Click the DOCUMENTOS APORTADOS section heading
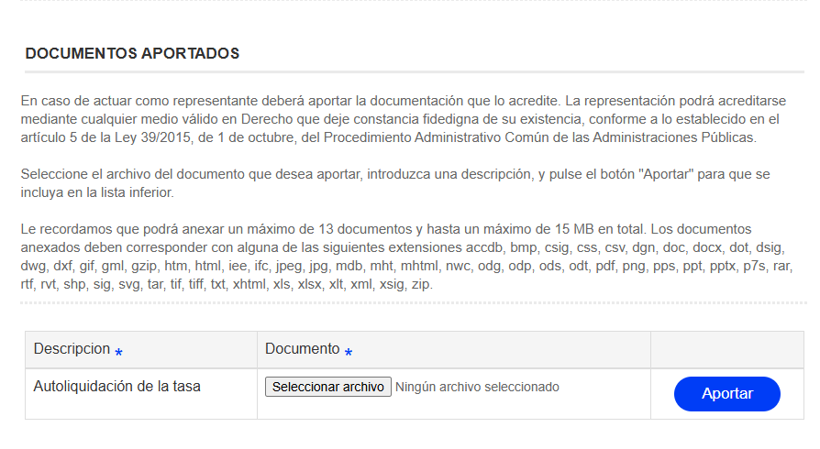820x449 pixels. coord(132,54)
